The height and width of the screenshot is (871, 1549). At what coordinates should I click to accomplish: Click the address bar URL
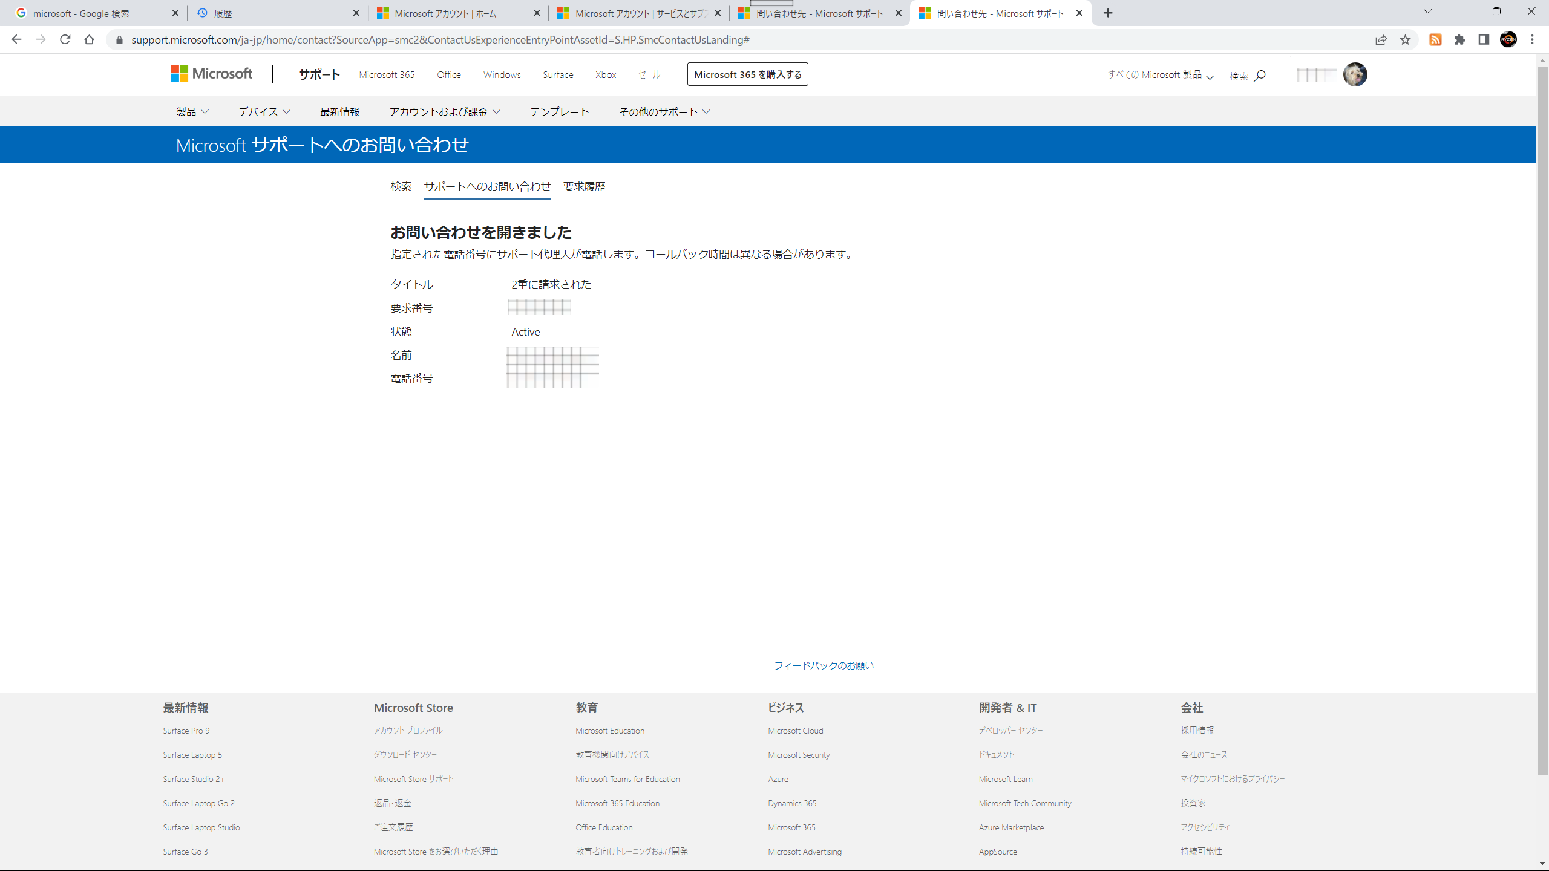(x=440, y=40)
